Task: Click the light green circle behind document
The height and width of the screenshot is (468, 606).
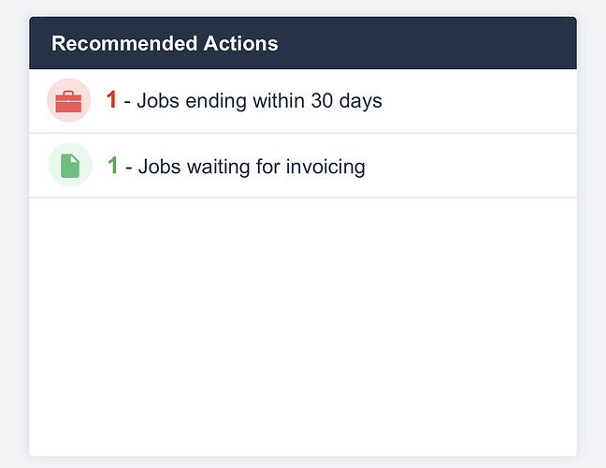Action: (70, 165)
